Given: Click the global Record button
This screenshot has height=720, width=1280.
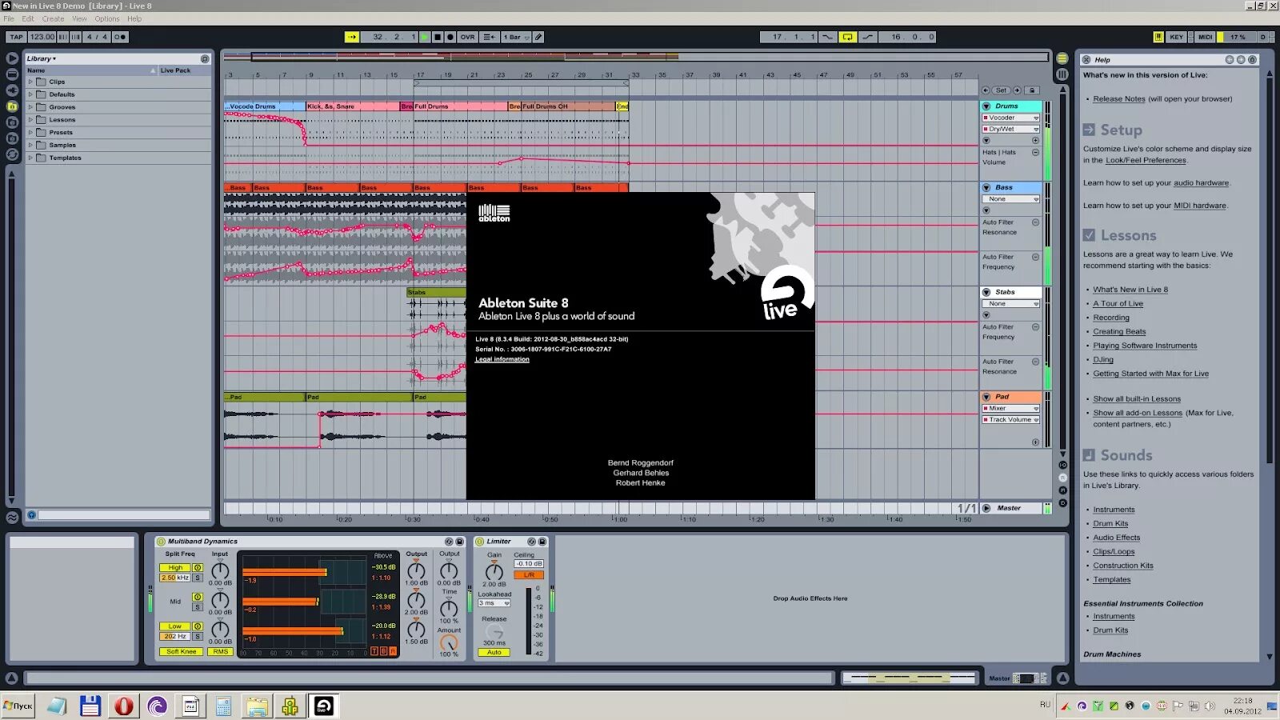Looking at the screenshot, I should 450,37.
